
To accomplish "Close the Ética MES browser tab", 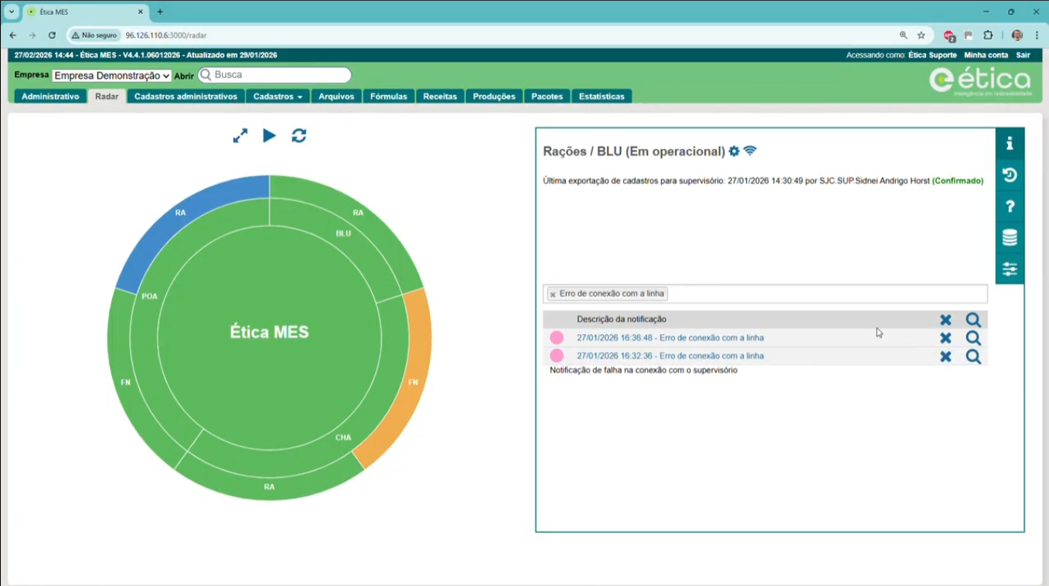I will [x=141, y=12].
